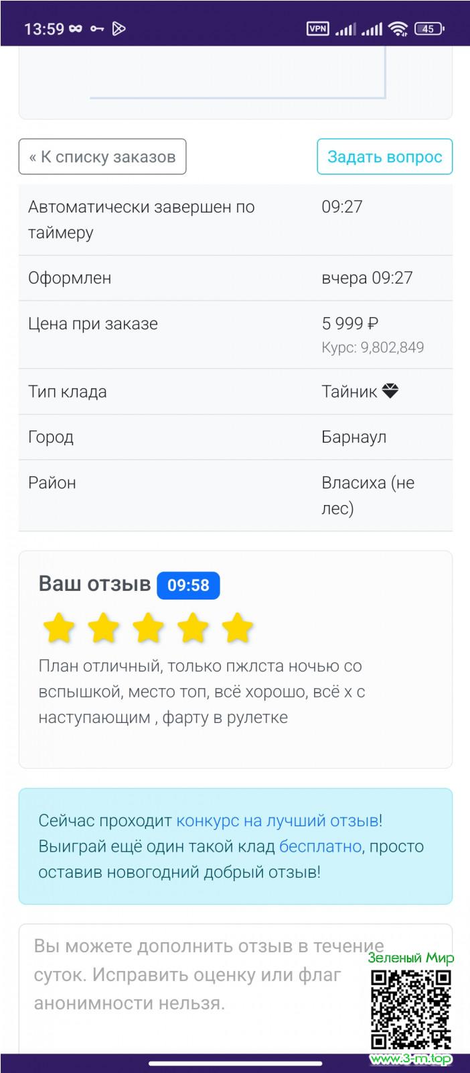Viewport: 470px width, 1073px height.
Task: Go back with «К списку заказов» button
Action: (x=102, y=156)
